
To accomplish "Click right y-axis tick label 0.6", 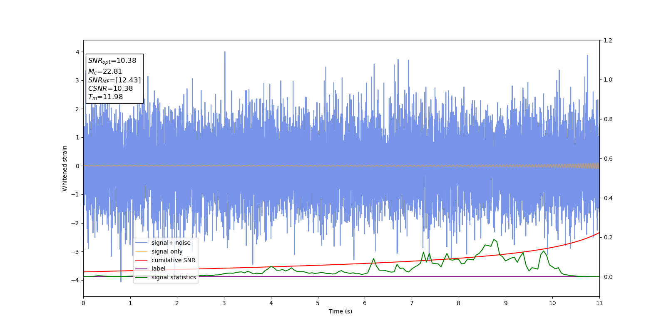I will click(x=608, y=159).
